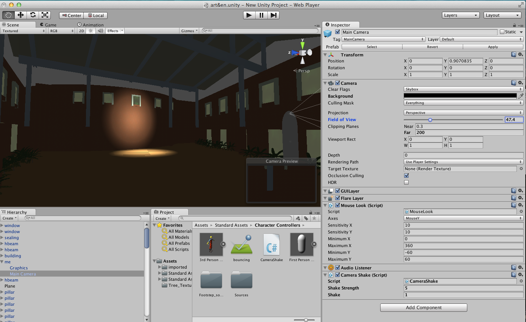This screenshot has width=526, height=322.
Task: Toggle the Static checkbox
Action: coord(502,32)
